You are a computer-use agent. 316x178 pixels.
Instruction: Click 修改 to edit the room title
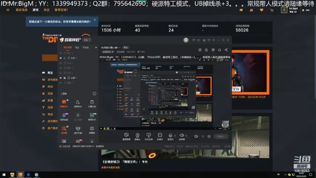pyautogui.click(x=126, y=47)
